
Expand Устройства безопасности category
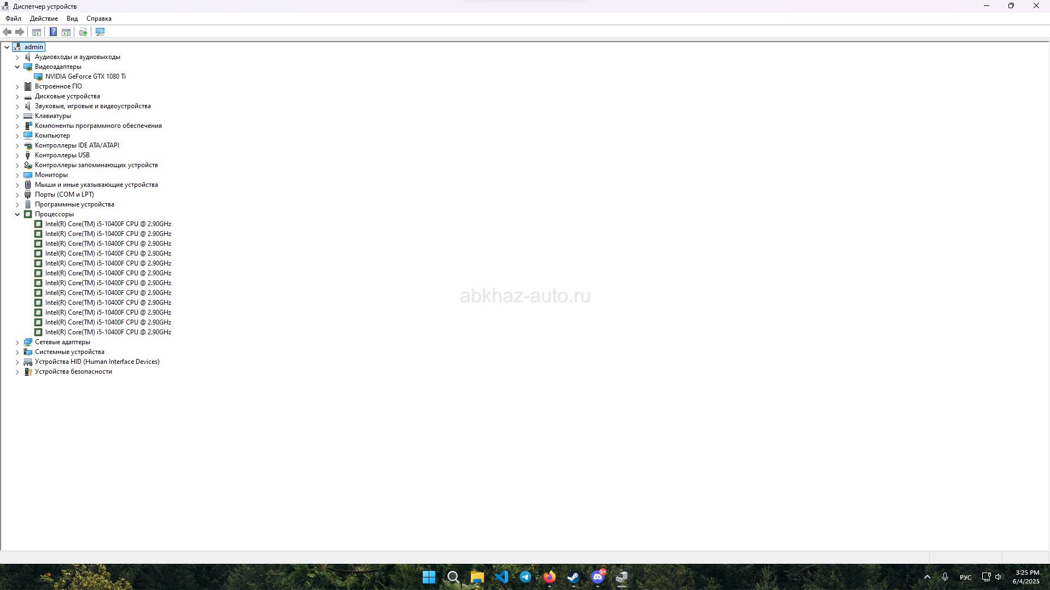(x=17, y=371)
